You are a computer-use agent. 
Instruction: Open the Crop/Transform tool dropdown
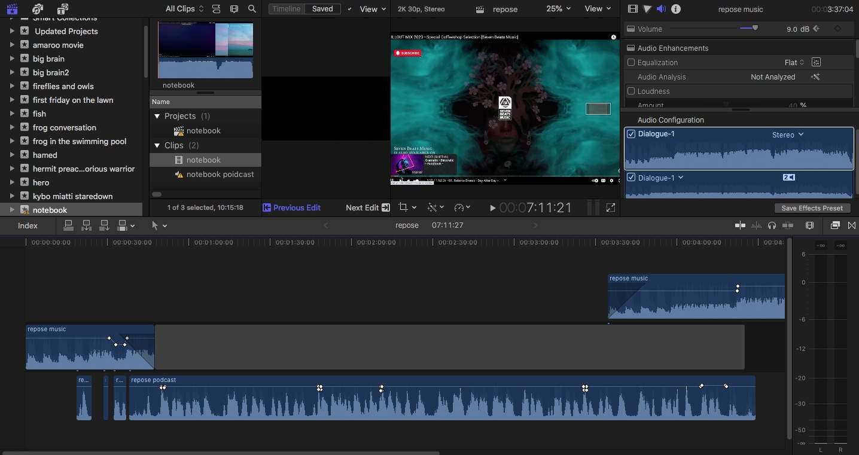pos(407,207)
